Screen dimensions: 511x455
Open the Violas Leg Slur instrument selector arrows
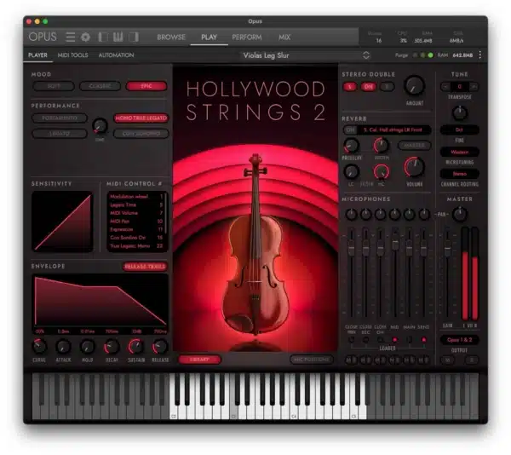click(x=366, y=55)
